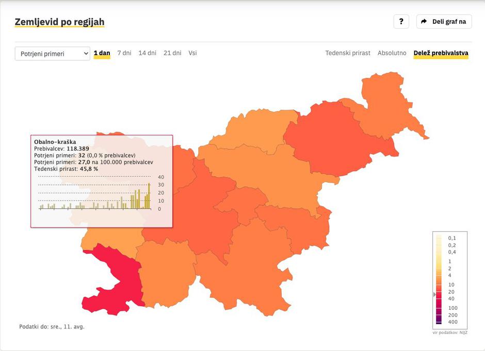Click the Zemljevid po regijah title link
This screenshot has width=485, height=351.
pos(59,22)
